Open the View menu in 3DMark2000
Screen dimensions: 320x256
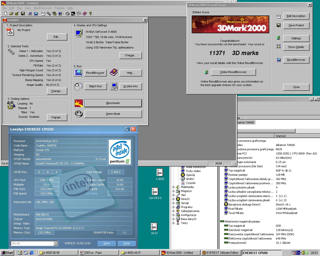pyautogui.click(x=28, y=8)
